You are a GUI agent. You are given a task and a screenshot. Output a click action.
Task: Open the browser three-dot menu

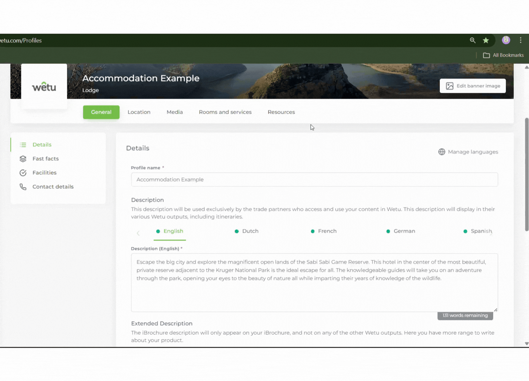[521, 40]
